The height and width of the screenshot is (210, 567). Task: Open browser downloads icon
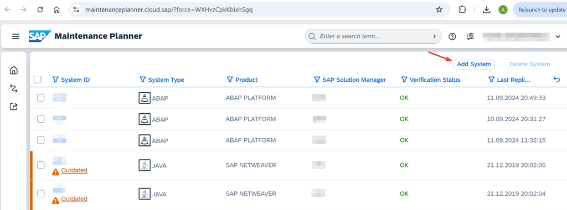pos(487,10)
